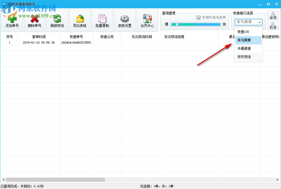Click the 刷新物流 (refresh logistics) icon
The height and width of the screenshot is (189, 281).
pos(57,21)
